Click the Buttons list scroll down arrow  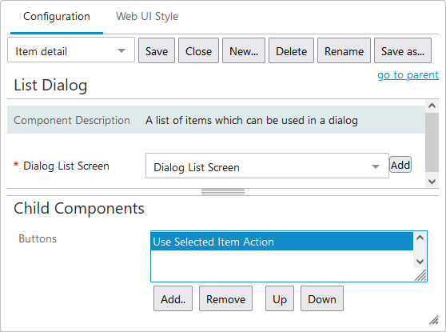pos(420,261)
